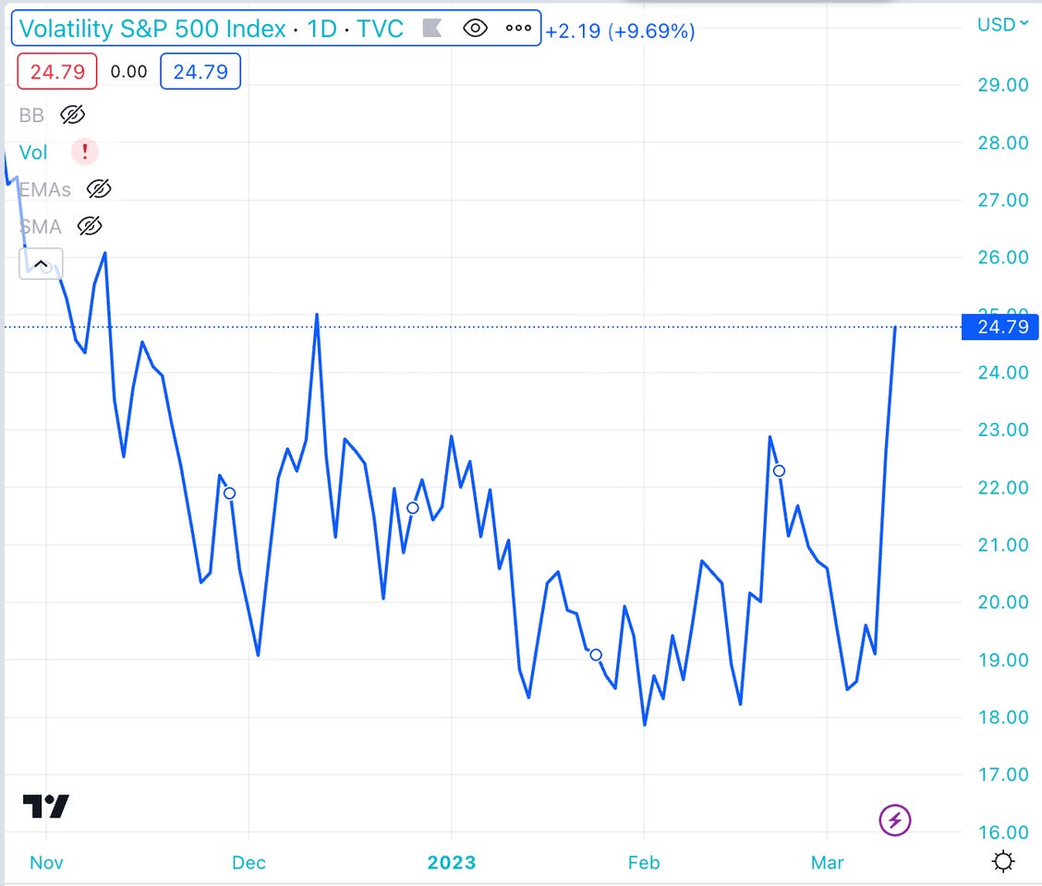The height and width of the screenshot is (886, 1042).
Task: Open the USD currency dropdown
Action: [x=1002, y=25]
